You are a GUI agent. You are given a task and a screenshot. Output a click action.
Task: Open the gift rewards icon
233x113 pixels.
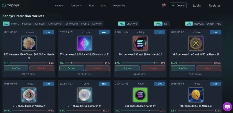pos(164,6)
